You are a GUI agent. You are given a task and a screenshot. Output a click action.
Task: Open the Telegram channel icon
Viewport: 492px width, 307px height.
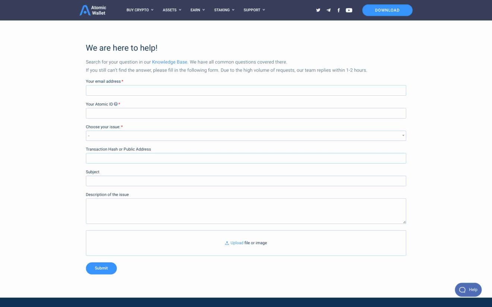tap(328, 10)
